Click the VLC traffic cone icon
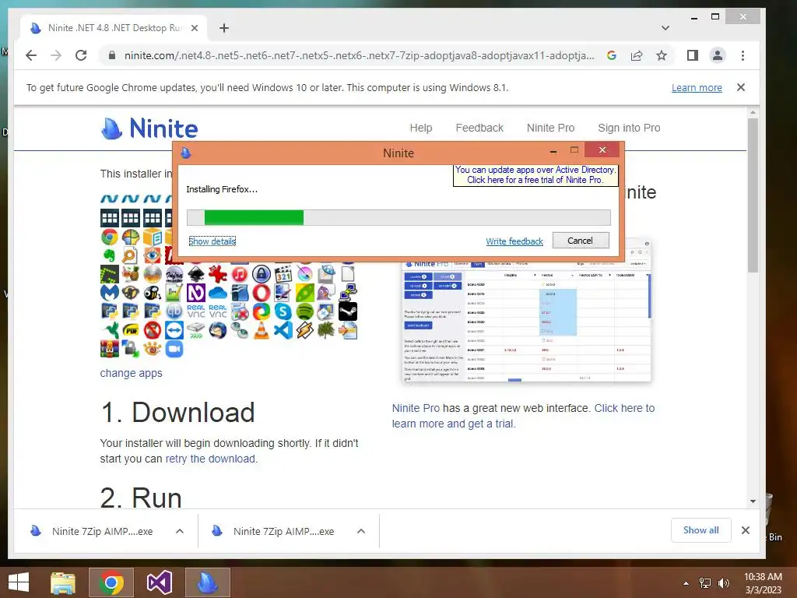This screenshot has height=598, width=797. click(x=262, y=330)
